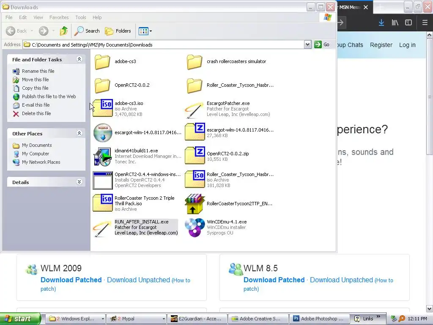Open Back button history dropdown arrow

(x=32, y=31)
